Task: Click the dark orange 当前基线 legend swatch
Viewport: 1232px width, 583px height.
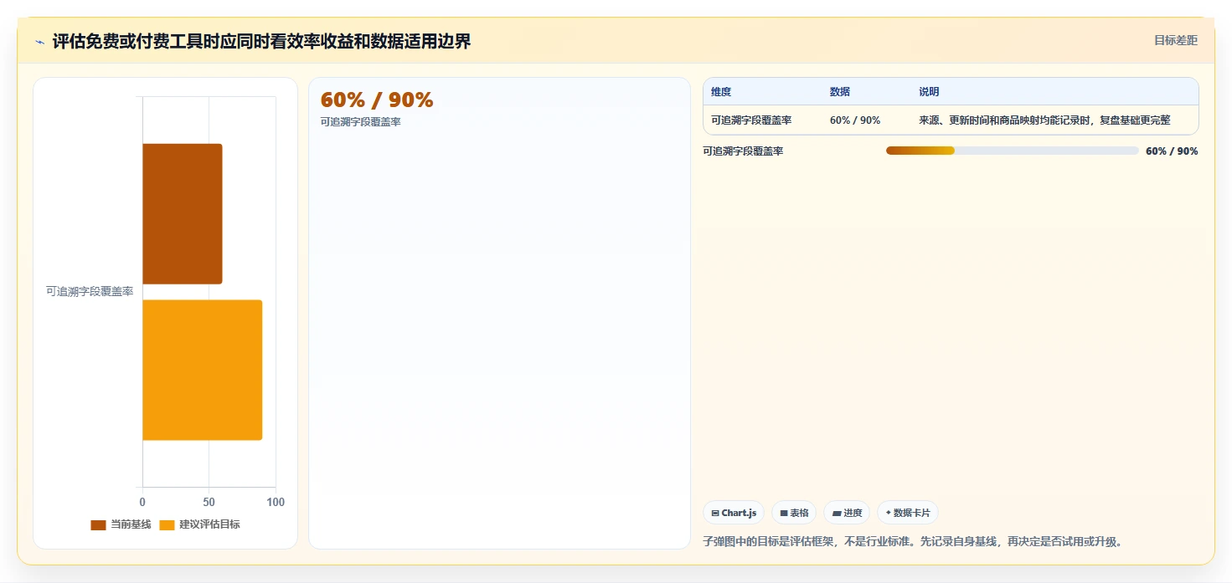Action: pos(98,525)
